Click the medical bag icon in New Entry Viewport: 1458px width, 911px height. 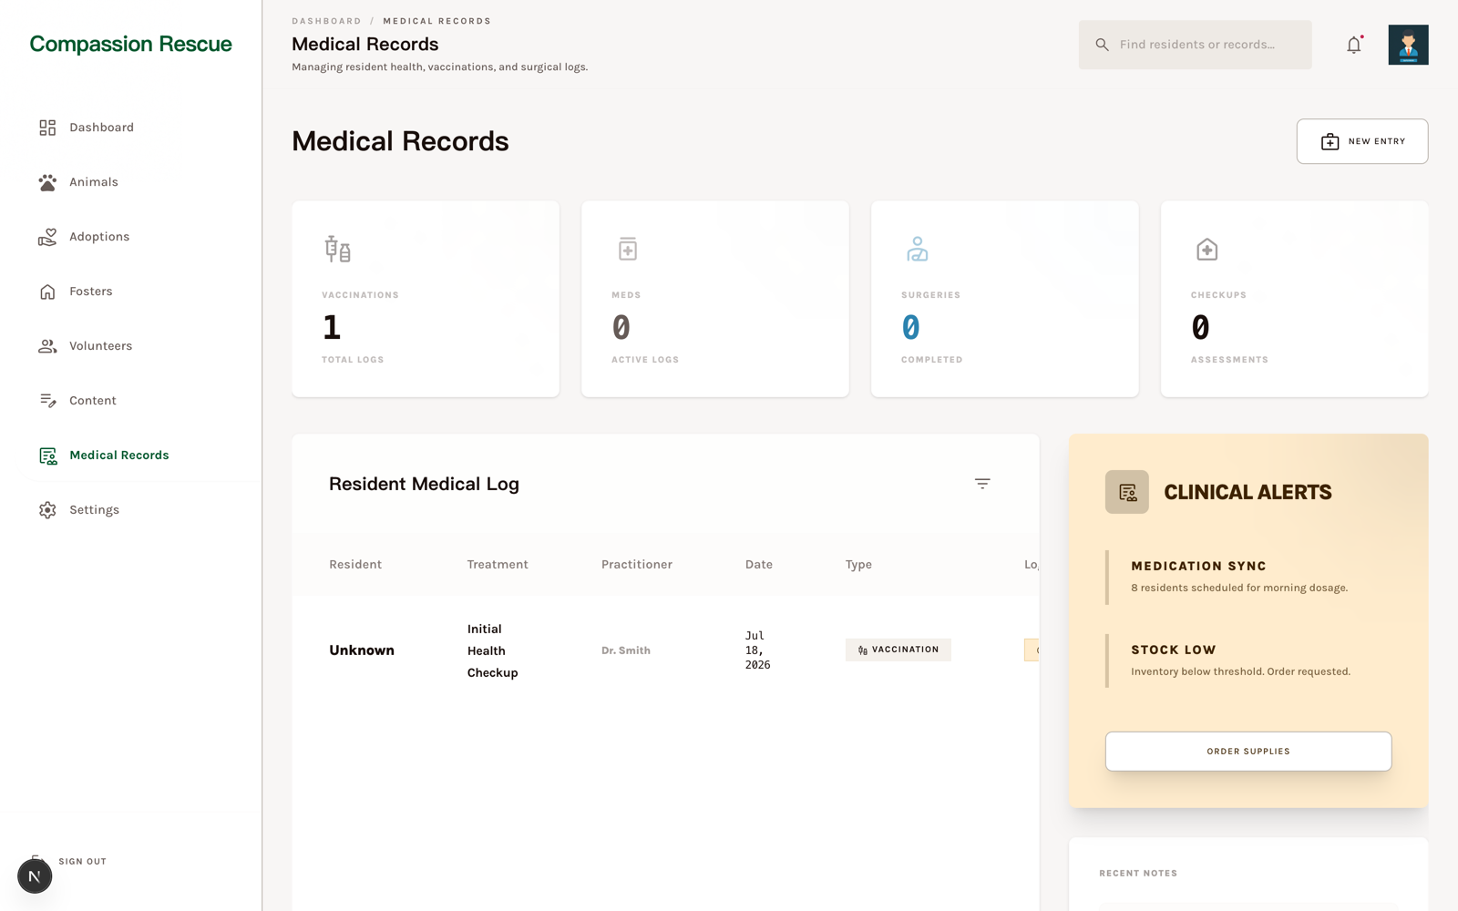click(1330, 141)
